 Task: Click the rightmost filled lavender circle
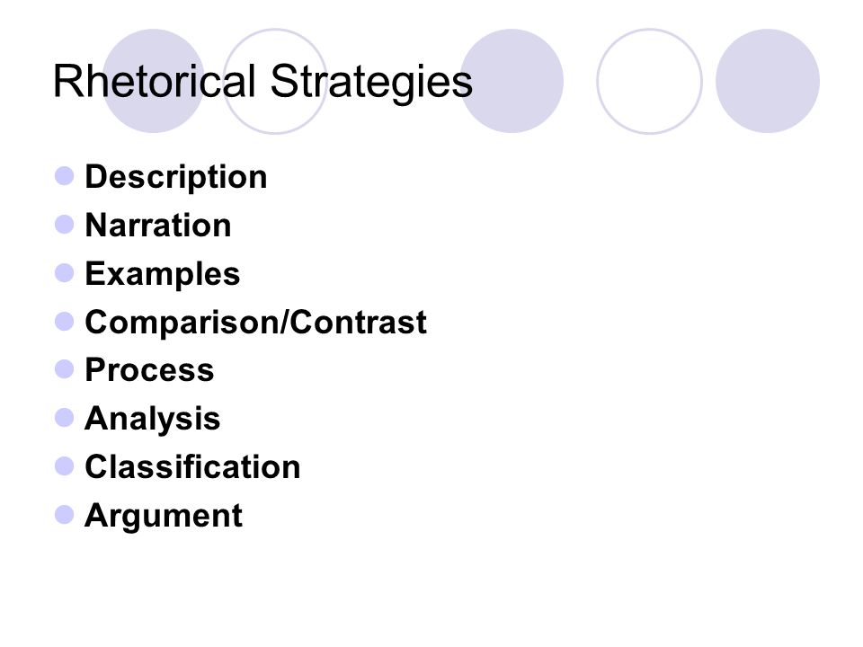click(x=768, y=81)
